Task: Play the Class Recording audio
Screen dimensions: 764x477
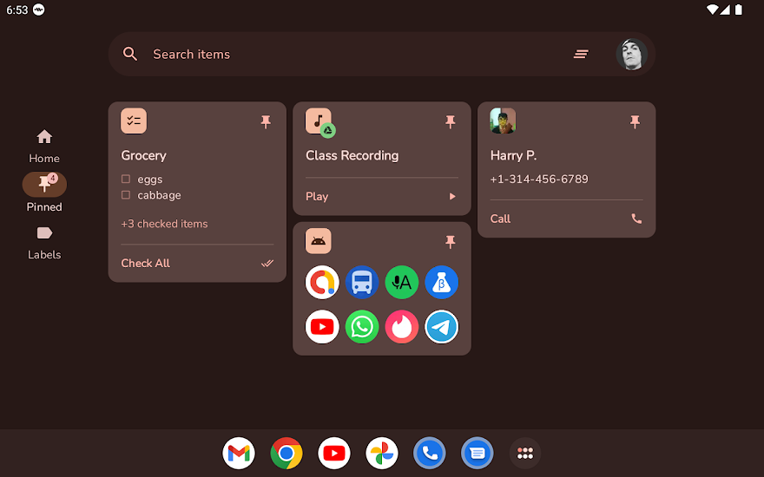Action: [x=451, y=196]
